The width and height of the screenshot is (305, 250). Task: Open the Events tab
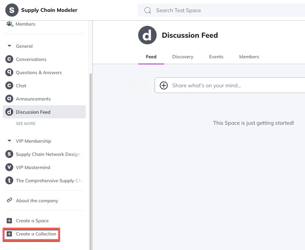coord(216,57)
